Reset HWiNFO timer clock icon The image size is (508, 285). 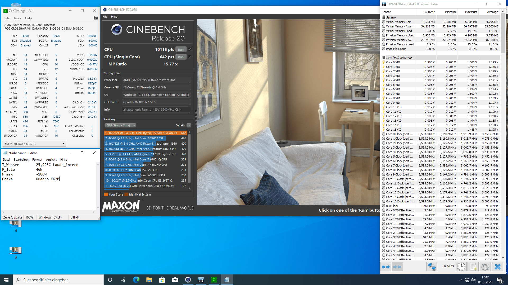pos(461,267)
